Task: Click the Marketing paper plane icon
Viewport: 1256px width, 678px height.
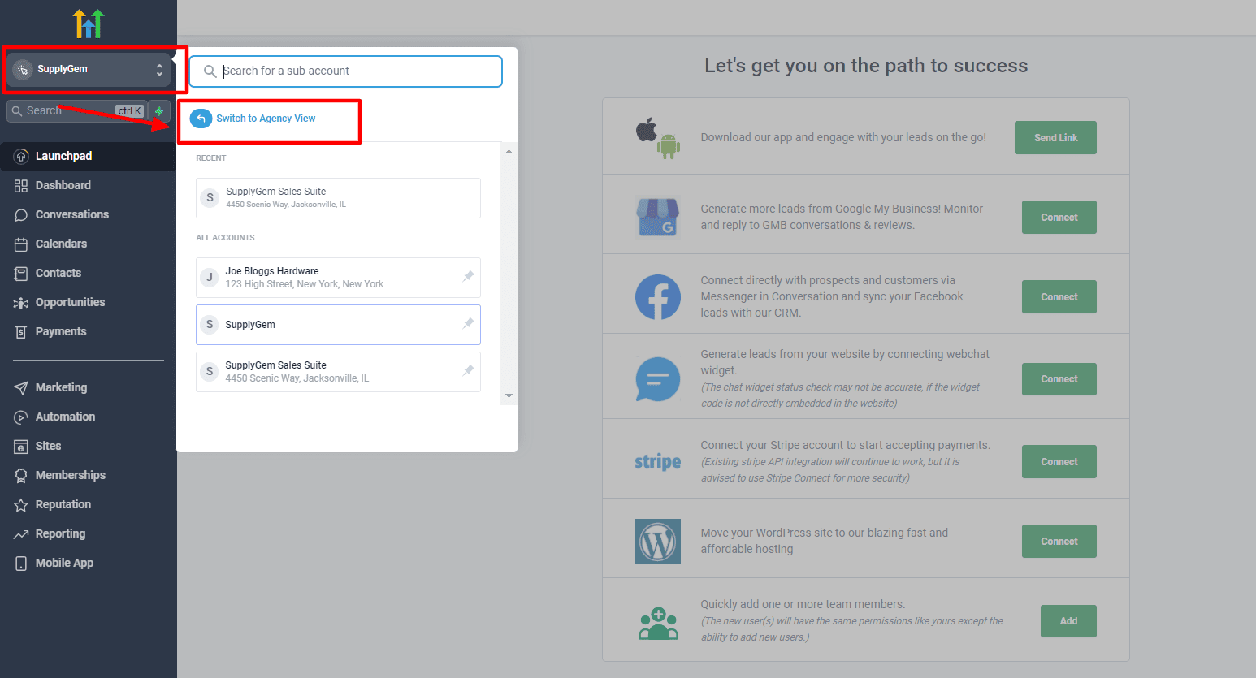Action: [21, 388]
